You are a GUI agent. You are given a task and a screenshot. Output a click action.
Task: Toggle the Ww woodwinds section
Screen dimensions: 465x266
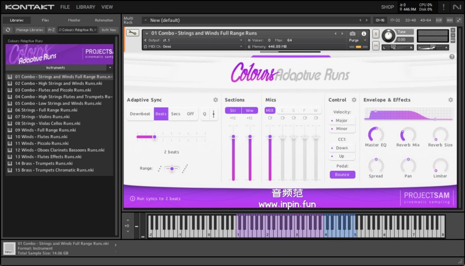pos(250,110)
